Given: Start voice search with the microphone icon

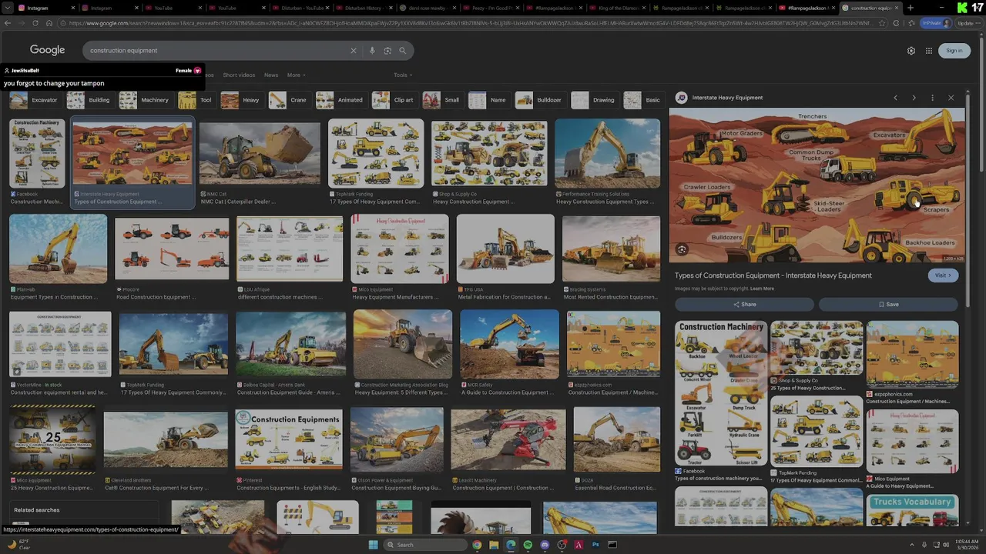Looking at the screenshot, I should tap(372, 51).
